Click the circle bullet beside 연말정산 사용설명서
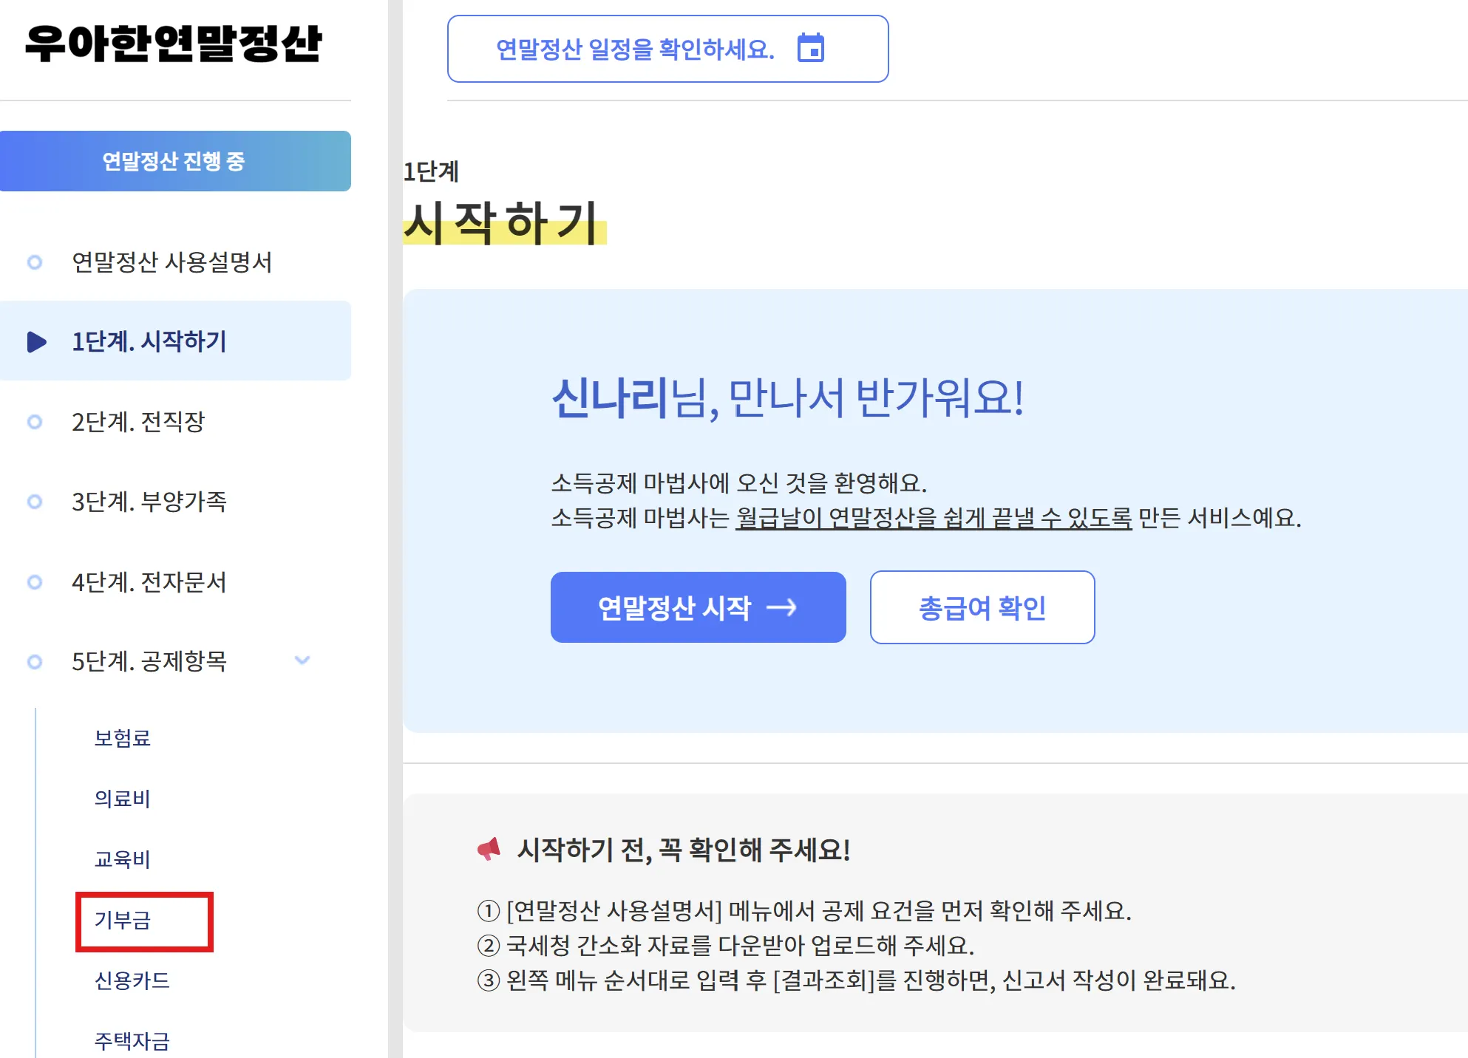The width and height of the screenshot is (1468, 1058). click(34, 262)
